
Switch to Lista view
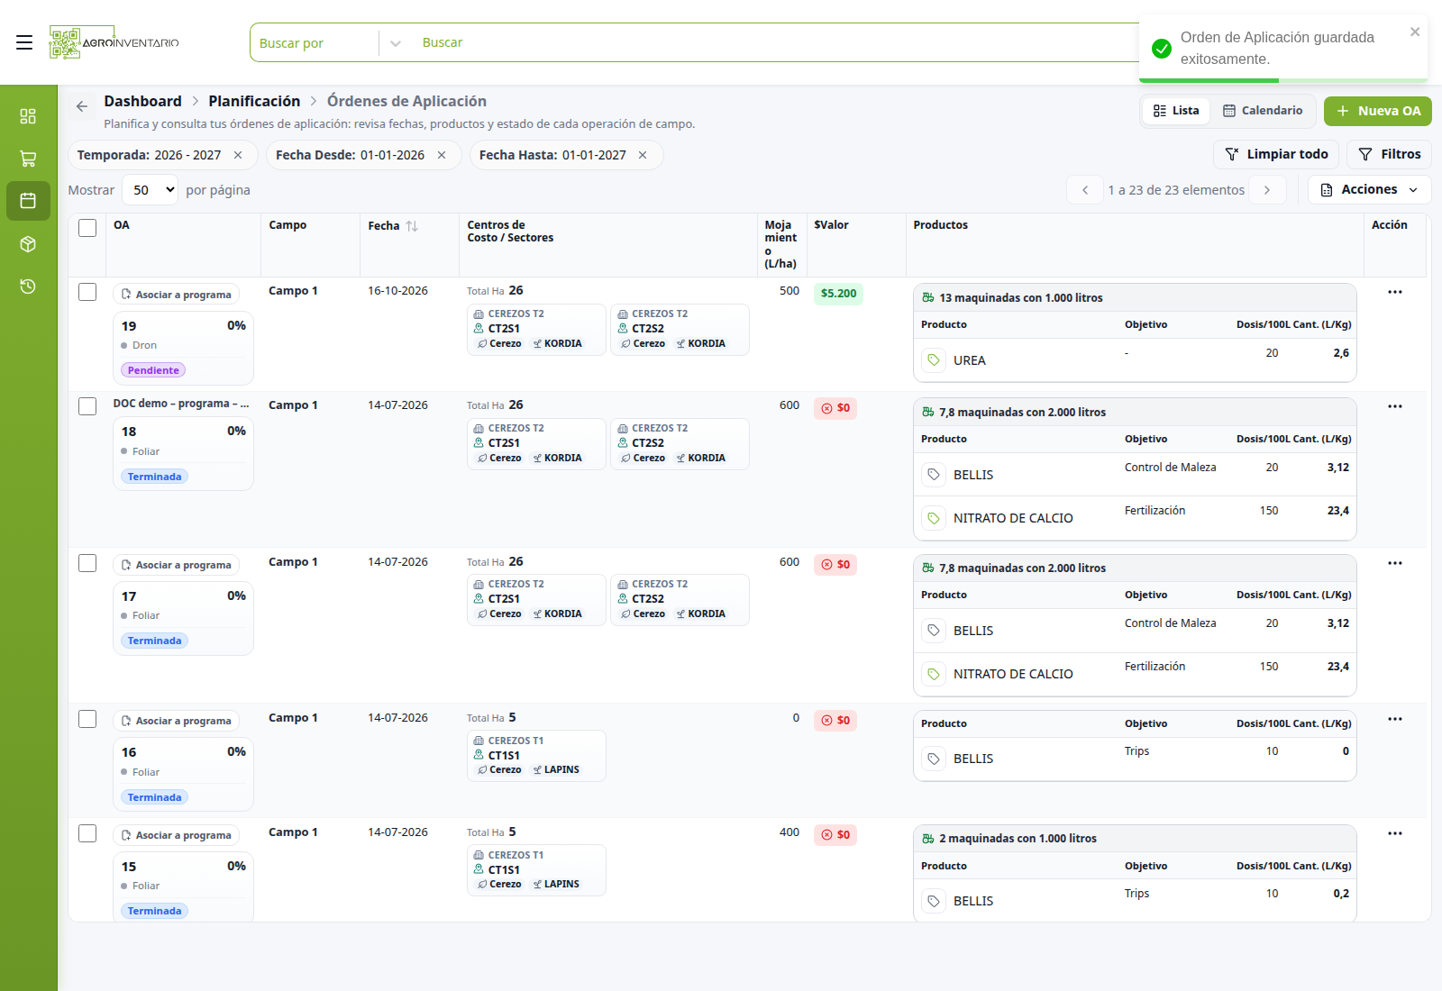coord(1176,111)
